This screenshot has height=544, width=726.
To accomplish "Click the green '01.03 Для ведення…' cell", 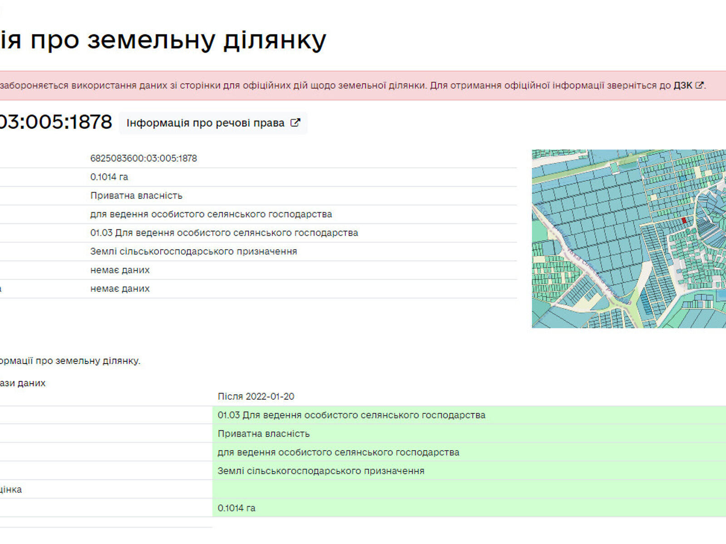I will coord(469,415).
